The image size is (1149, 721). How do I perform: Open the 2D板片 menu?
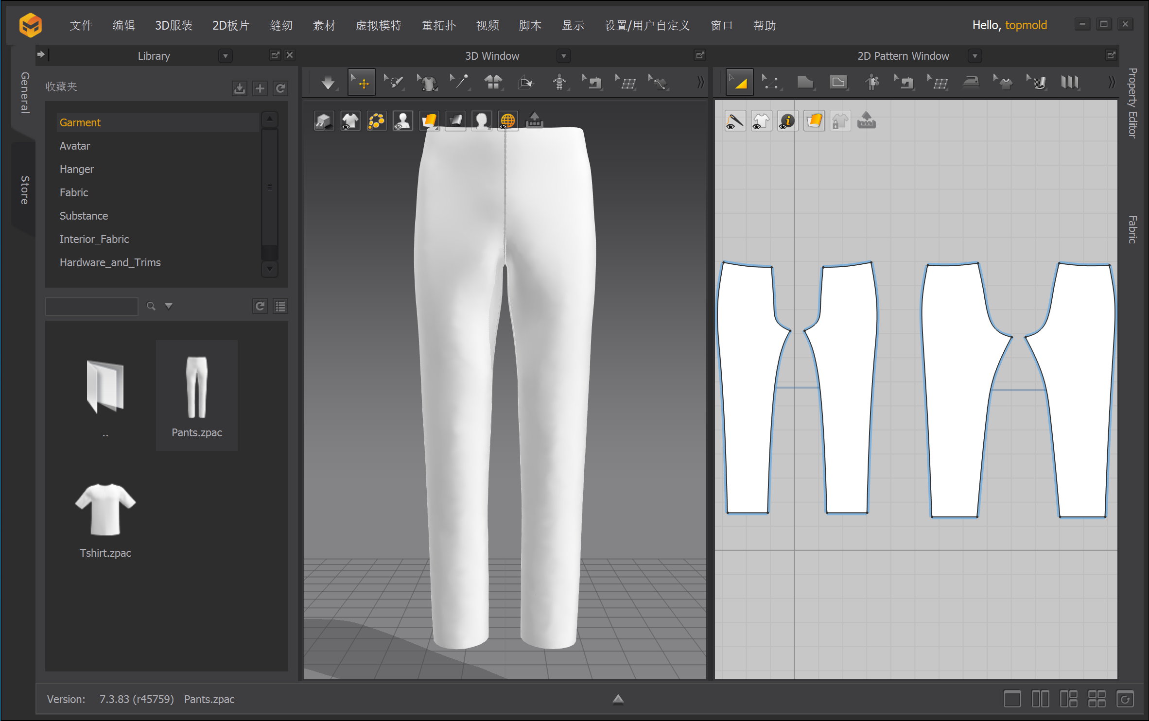(x=231, y=25)
